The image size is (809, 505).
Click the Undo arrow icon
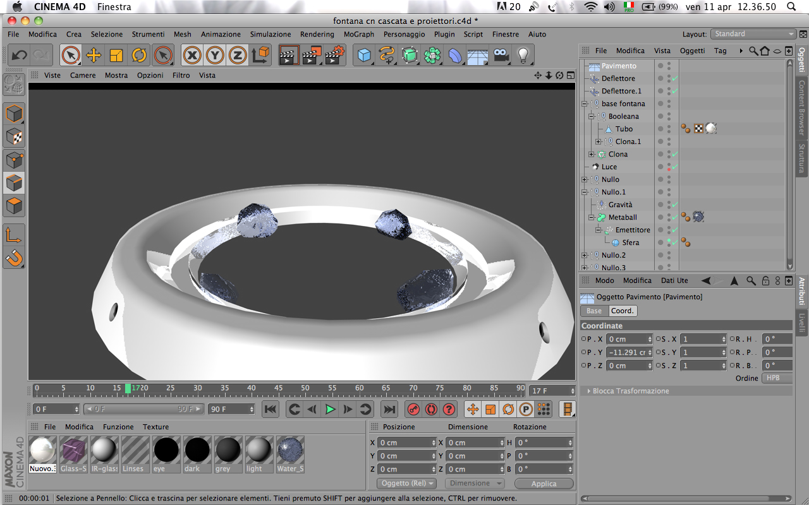click(19, 56)
